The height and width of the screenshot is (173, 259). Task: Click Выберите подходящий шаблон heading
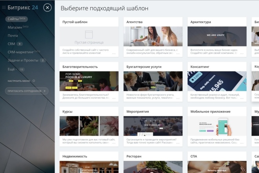[x=104, y=8]
